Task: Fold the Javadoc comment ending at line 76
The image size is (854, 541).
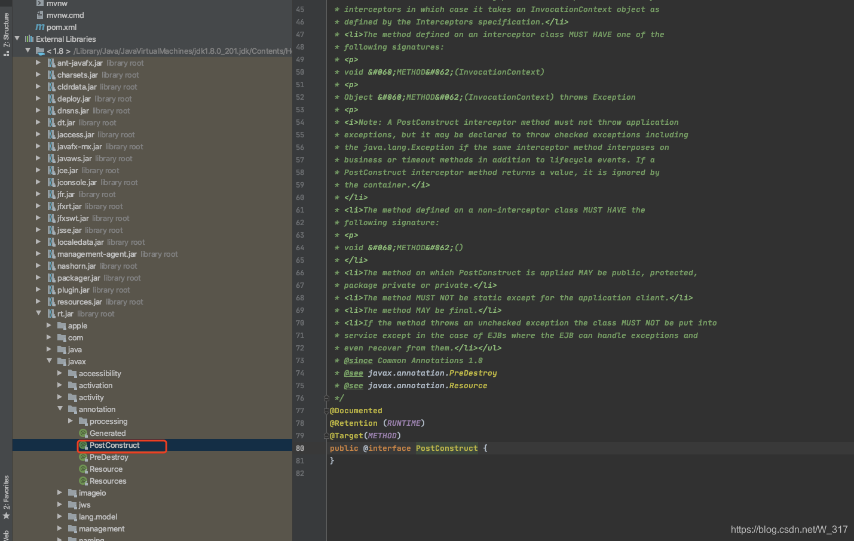Action: (x=326, y=398)
